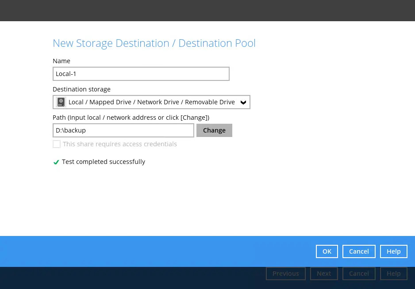
Task: Open Help in the blue dialog bar
Action: coord(393,251)
